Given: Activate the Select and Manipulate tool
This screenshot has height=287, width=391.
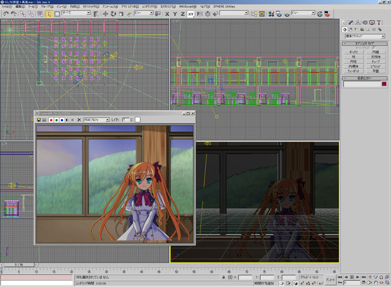Looking at the screenshot, I should pos(129,14).
